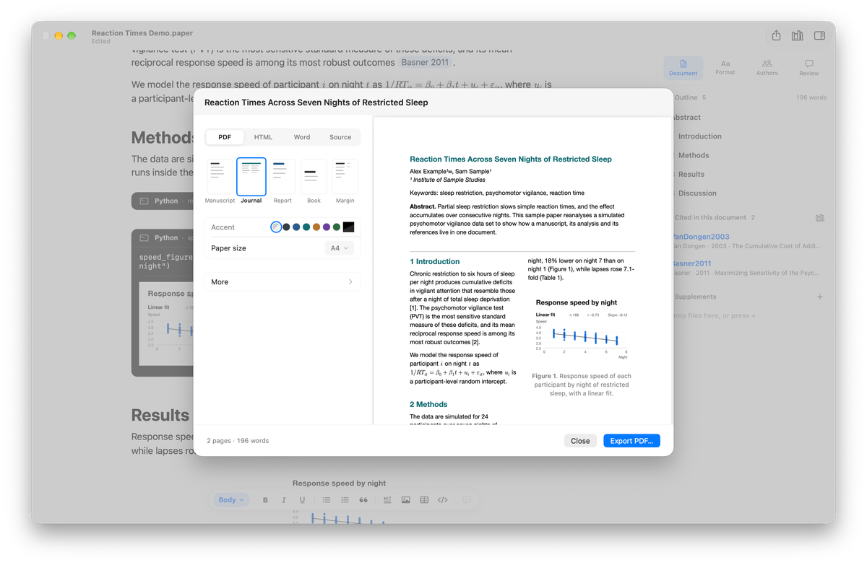867x565 pixels.
Task: Select the default gray accent swatch
Action: [x=276, y=227]
